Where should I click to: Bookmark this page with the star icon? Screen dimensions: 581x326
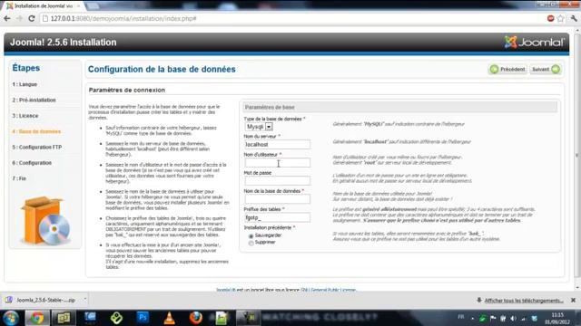pos(561,18)
